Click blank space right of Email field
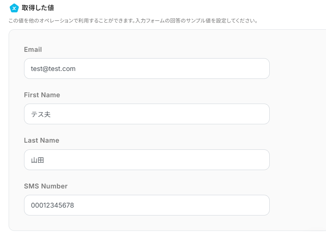This screenshot has width=326, height=232. point(297,69)
